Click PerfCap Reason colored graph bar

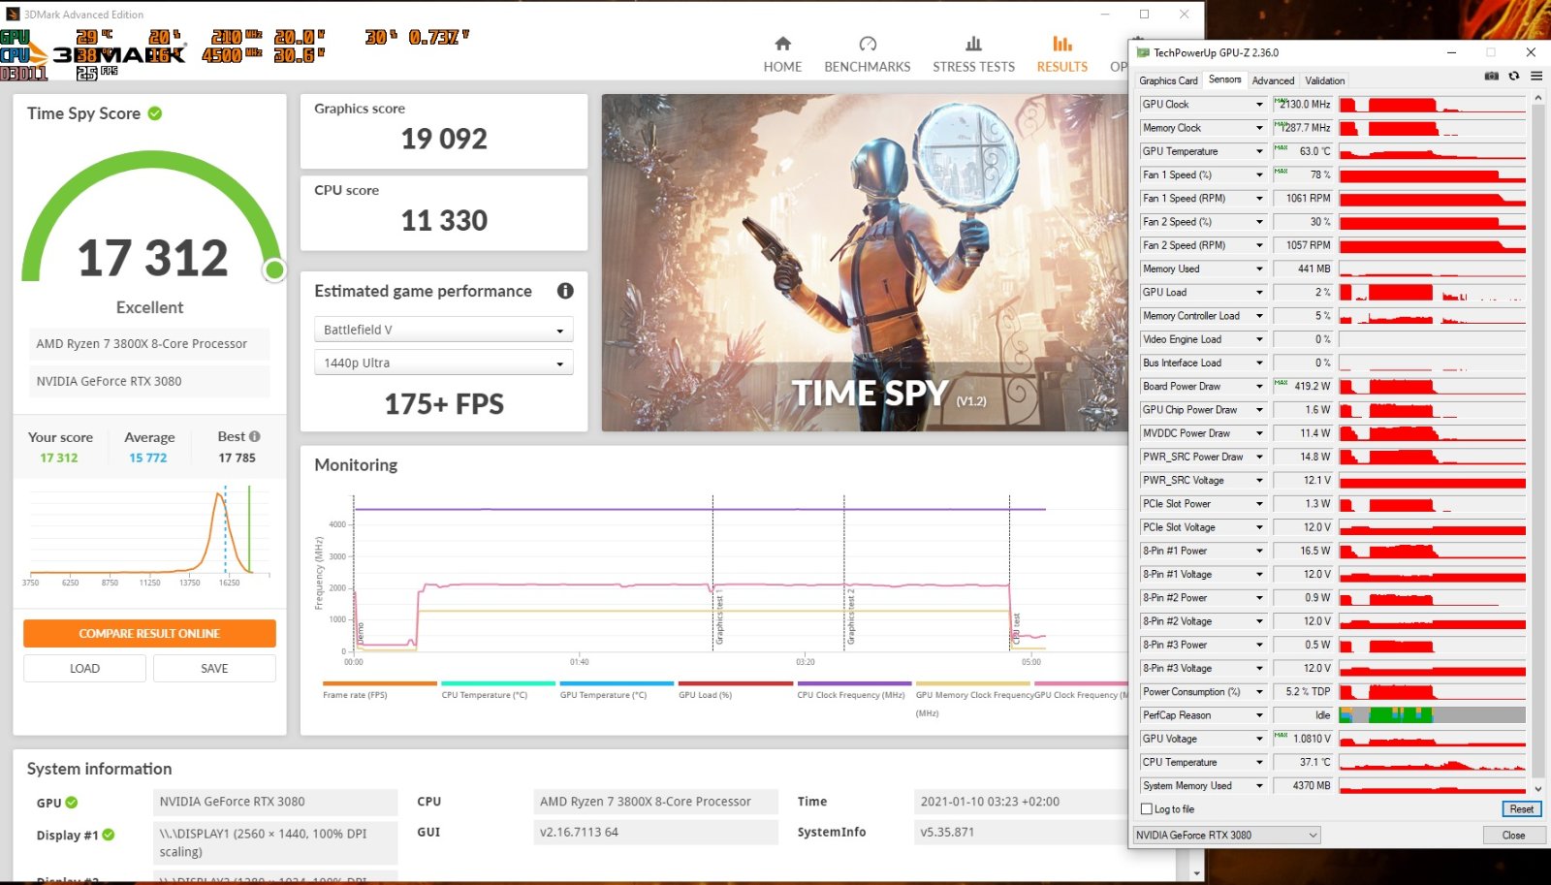pos(1432,715)
